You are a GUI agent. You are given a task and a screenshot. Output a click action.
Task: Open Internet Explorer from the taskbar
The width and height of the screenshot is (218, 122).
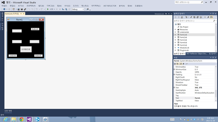click(x=6, y=119)
